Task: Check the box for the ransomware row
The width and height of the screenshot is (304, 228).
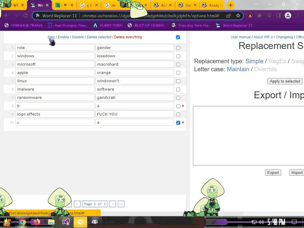Action: coord(178,98)
